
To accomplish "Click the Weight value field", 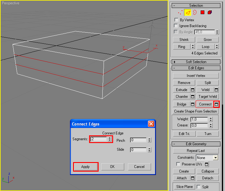I will pyautogui.click(x=199, y=119).
